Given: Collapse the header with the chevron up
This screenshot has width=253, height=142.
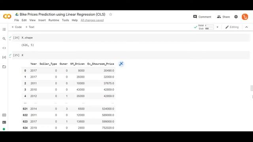Looking at the screenshot, I should point(247,27).
